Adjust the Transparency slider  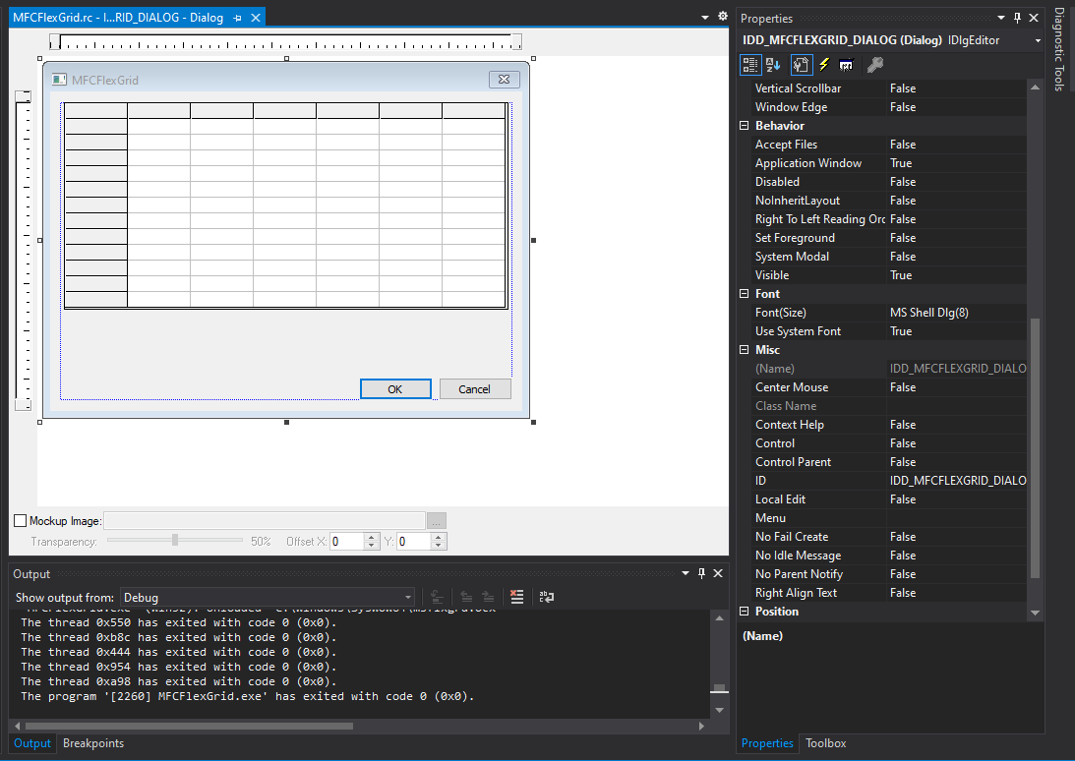click(x=175, y=540)
